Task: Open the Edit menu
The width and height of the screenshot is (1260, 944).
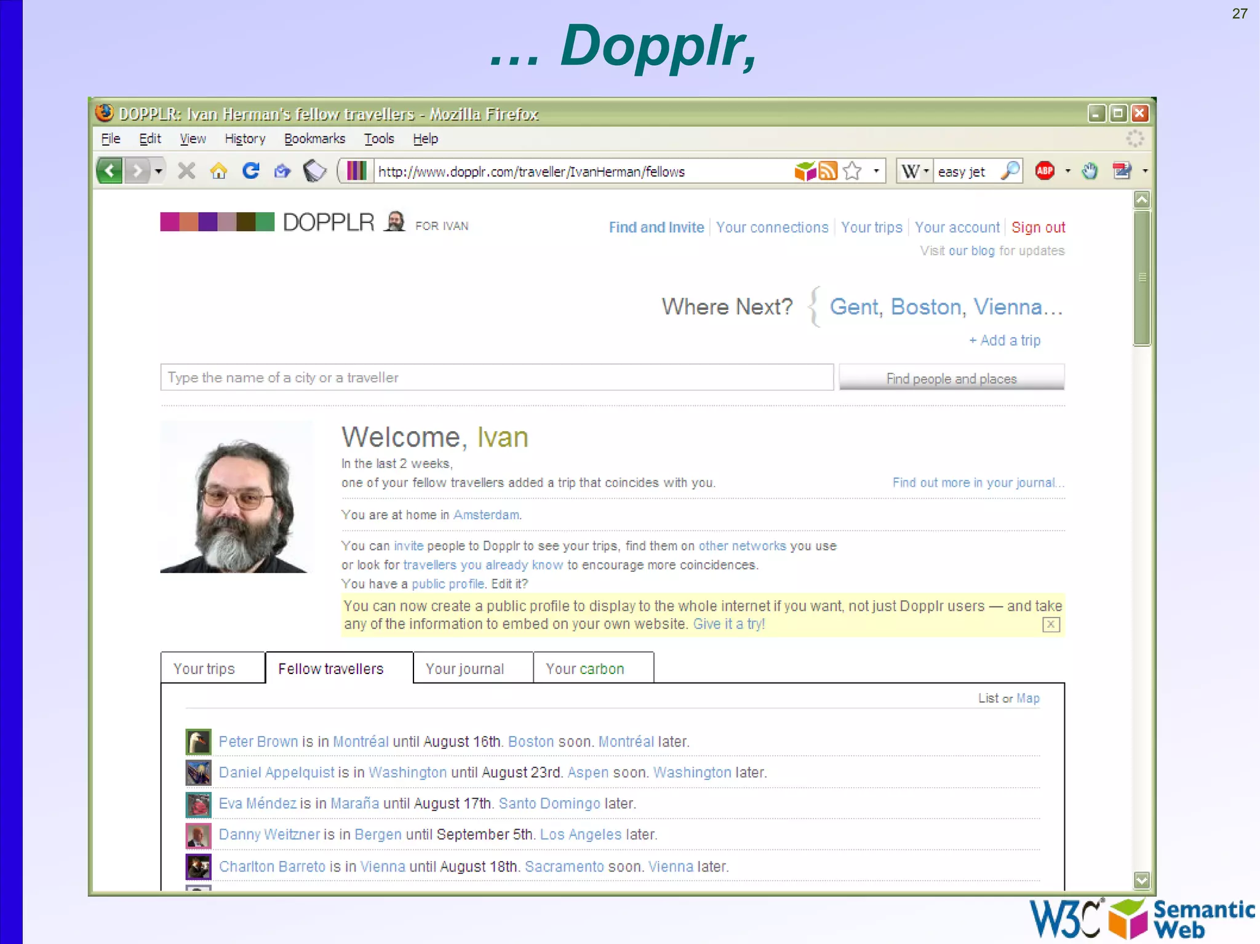Action: click(x=150, y=139)
